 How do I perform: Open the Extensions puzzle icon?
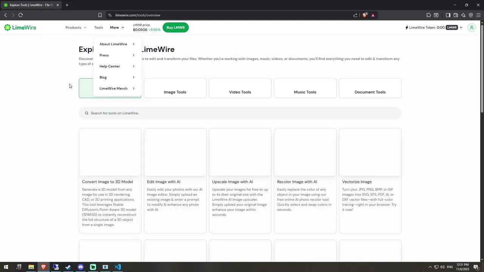428,15
